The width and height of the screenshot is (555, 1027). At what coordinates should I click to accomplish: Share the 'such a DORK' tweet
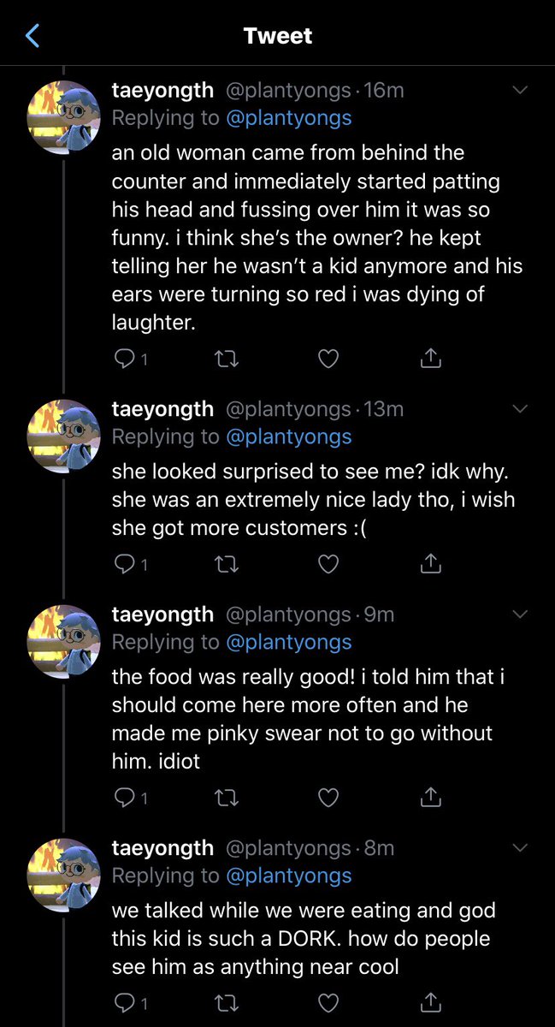tap(431, 1001)
